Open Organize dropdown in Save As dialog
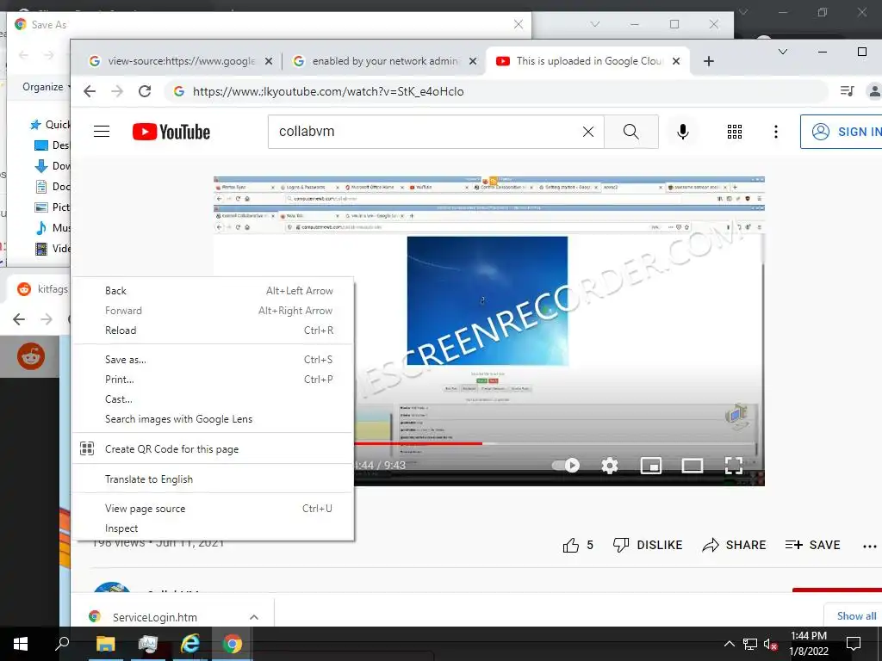The width and height of the screenshot is (882, 661). (47, 87)
